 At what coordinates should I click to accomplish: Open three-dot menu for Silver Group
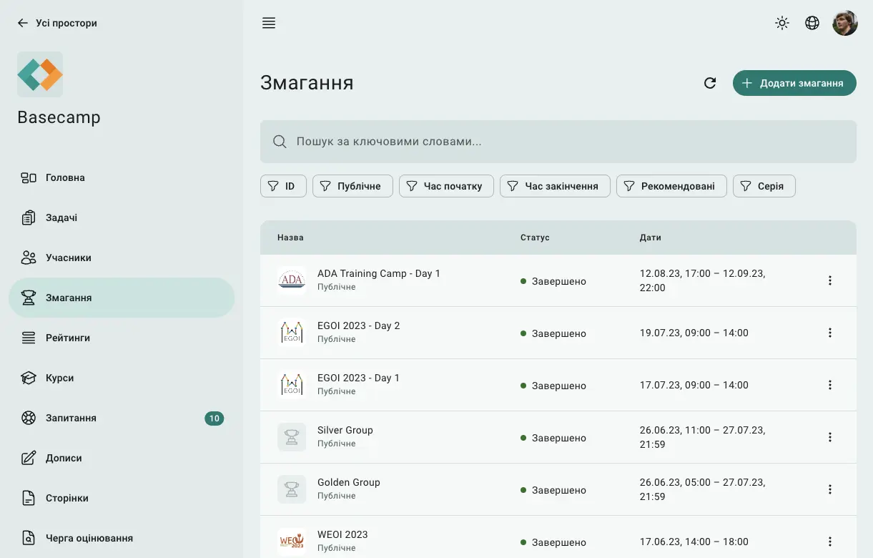click(x=830, y=437)
